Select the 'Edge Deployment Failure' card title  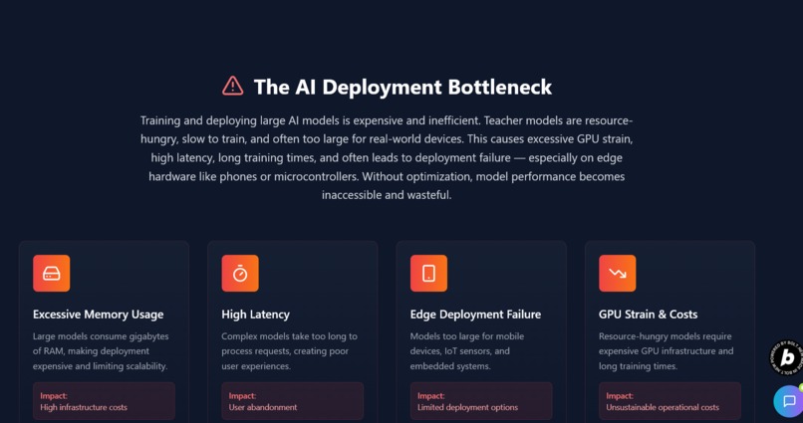click(475, 315)
